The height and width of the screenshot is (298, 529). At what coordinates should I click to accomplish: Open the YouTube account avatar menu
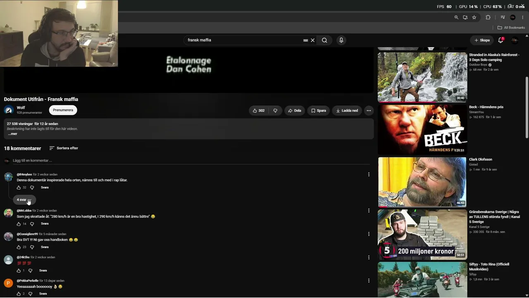click(x=515, y=40)
